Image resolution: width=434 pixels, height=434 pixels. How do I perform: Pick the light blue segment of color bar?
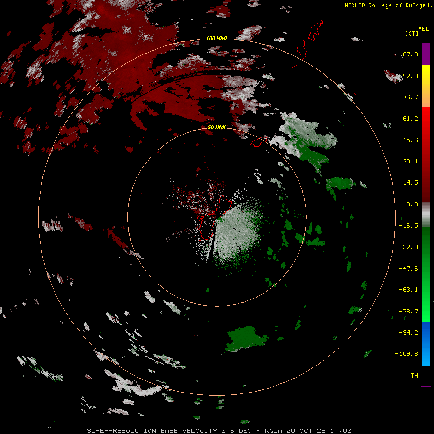pos(426,356)
